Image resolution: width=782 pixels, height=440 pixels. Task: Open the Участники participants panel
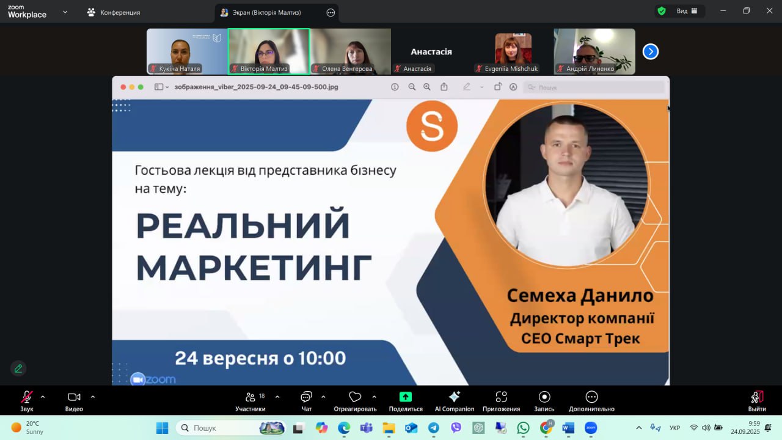click(x=250, y=401)
